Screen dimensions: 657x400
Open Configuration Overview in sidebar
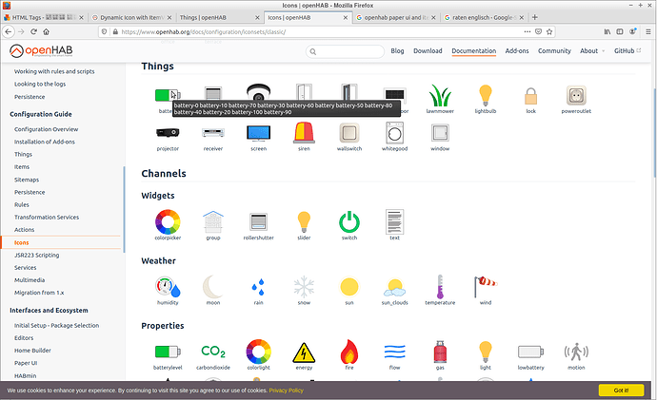(46, 129)
